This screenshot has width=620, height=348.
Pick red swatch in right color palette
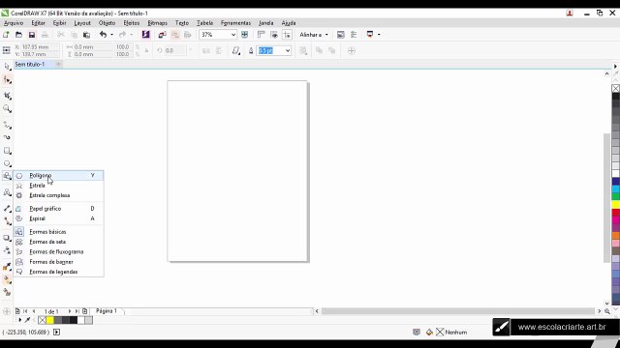pyautogui.click(x=616, y=213)
